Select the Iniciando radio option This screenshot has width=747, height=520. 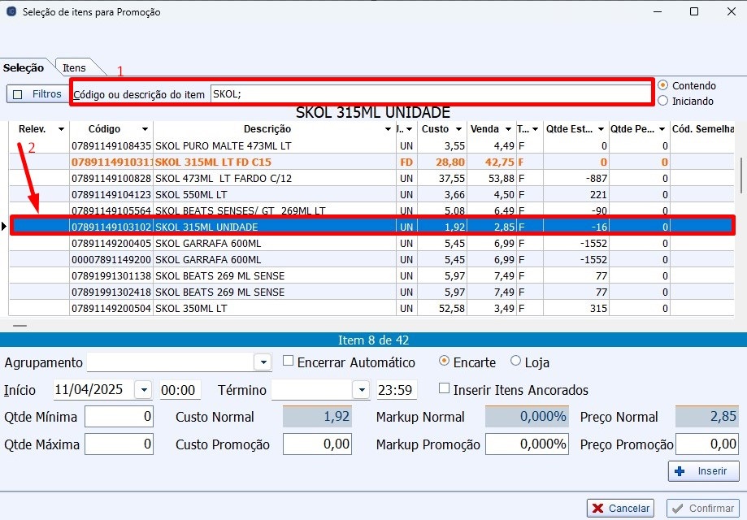[x=663, y=101]
